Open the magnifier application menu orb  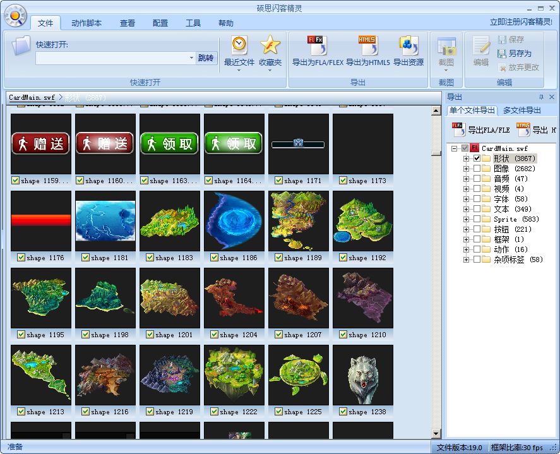(16, 16)
